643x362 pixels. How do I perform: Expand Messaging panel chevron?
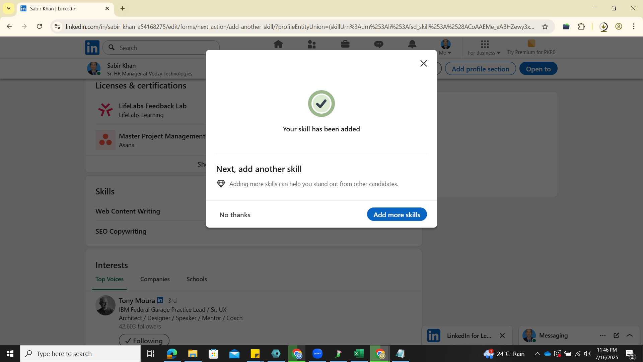point(630,336)
